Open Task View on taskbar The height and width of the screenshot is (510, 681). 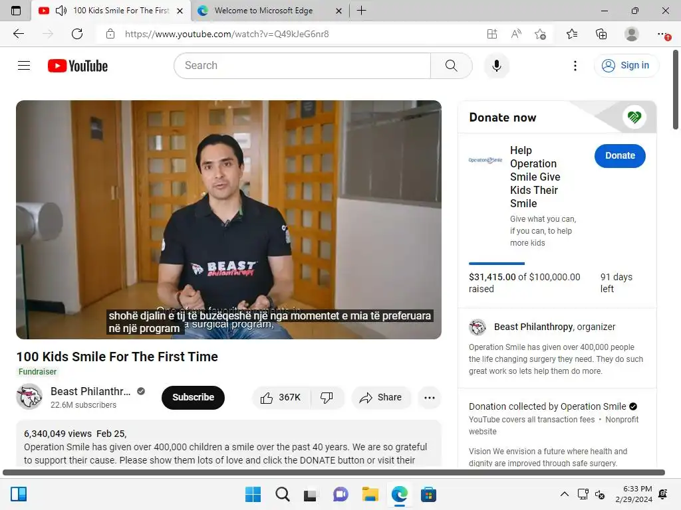tap(310, 494)
